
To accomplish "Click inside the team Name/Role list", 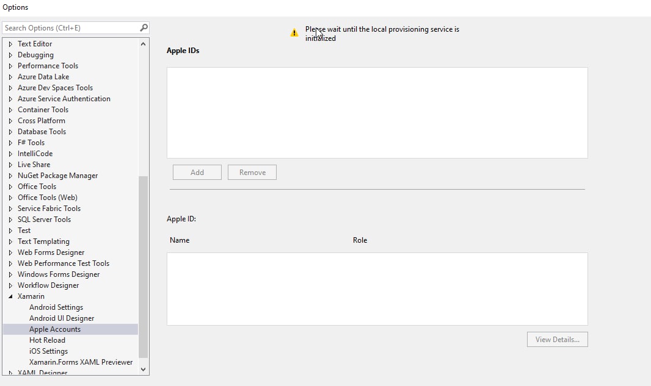I will coord(377,289).
